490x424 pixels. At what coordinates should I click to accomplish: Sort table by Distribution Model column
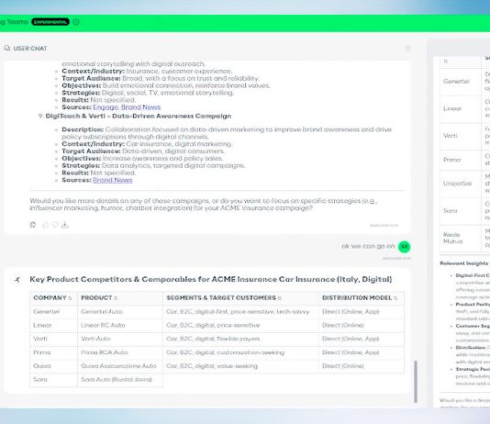(x=395, y=298)
